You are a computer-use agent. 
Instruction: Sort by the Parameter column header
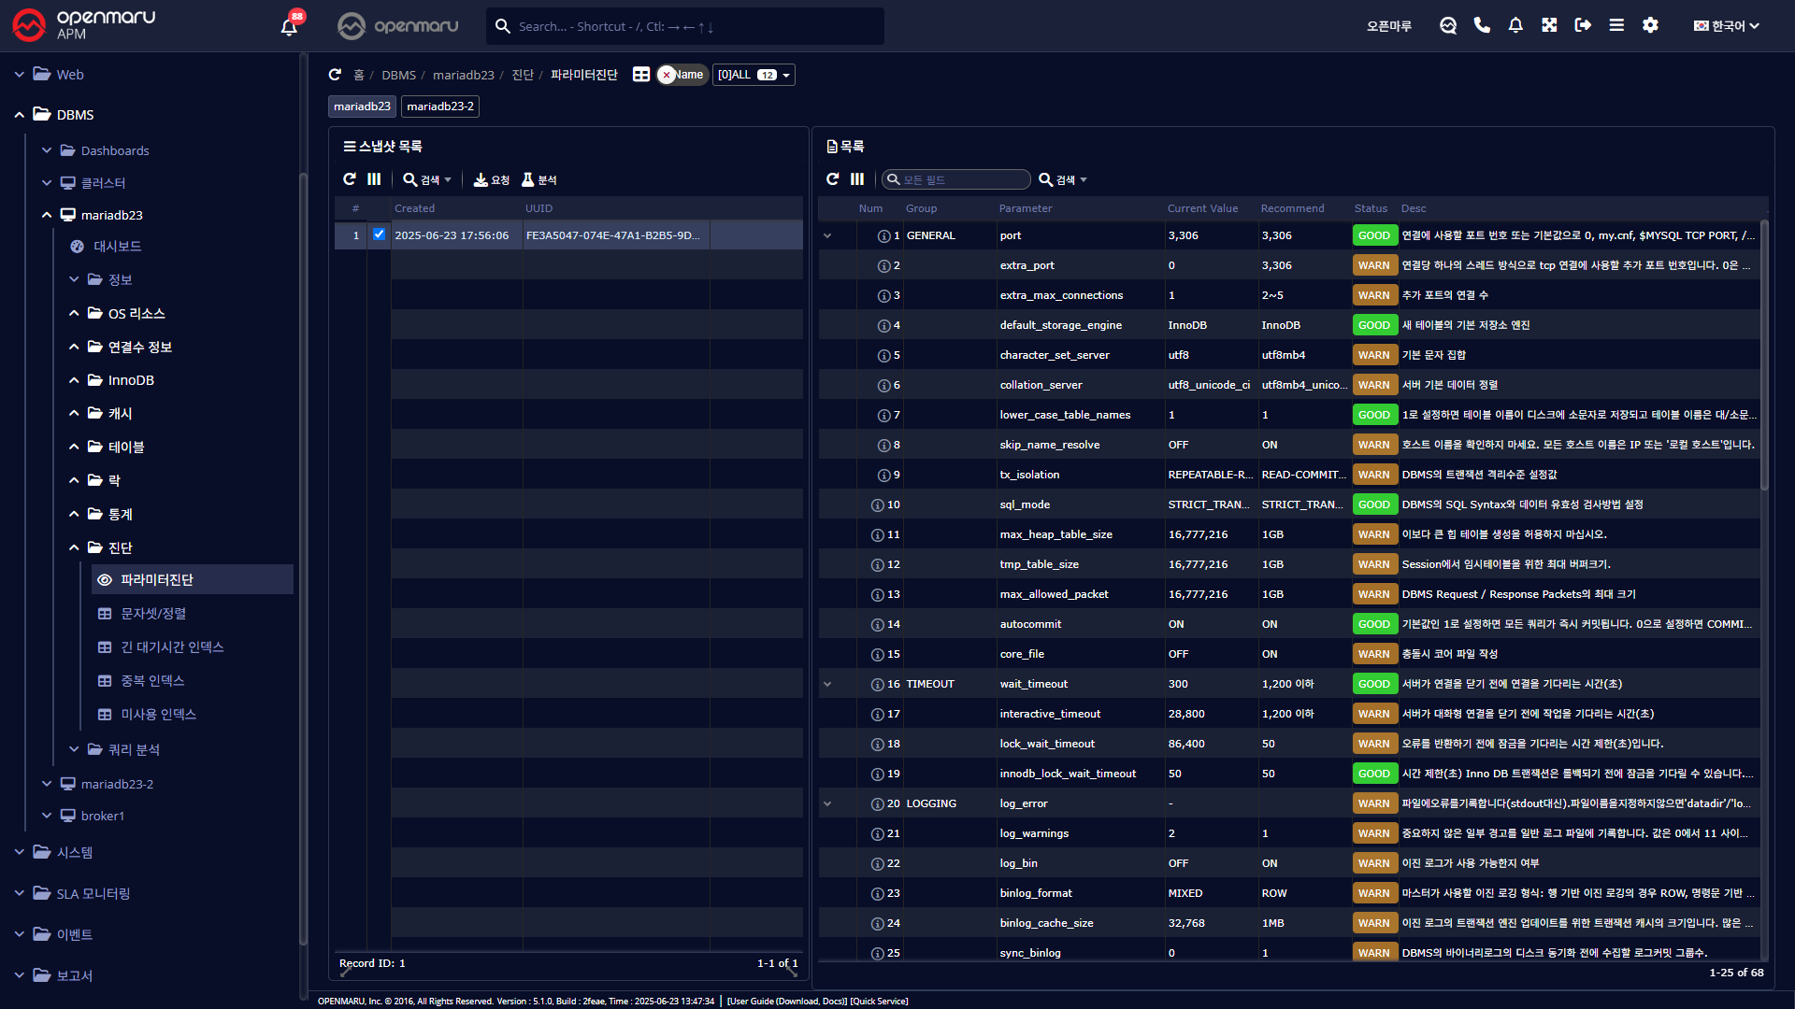pos(1026,208)
